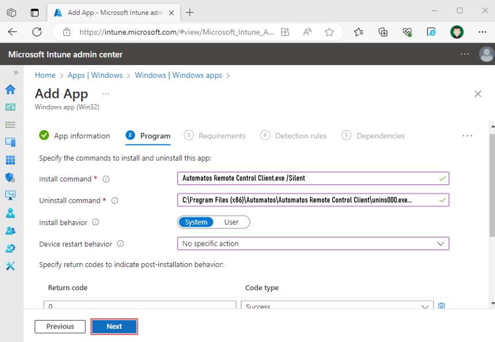Expand the sidebar with the double chevron
Screen dimensions: 495x342
pyautogui.click(x=16, y=73)
